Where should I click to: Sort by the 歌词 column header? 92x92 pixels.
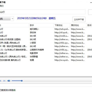coord(89,25)
